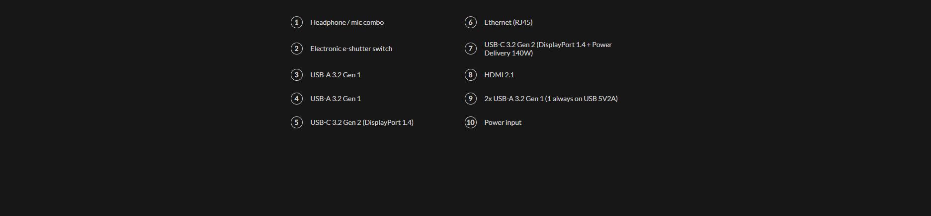
Task: Click the circled number 1 icon
Action: pos(297,22)
